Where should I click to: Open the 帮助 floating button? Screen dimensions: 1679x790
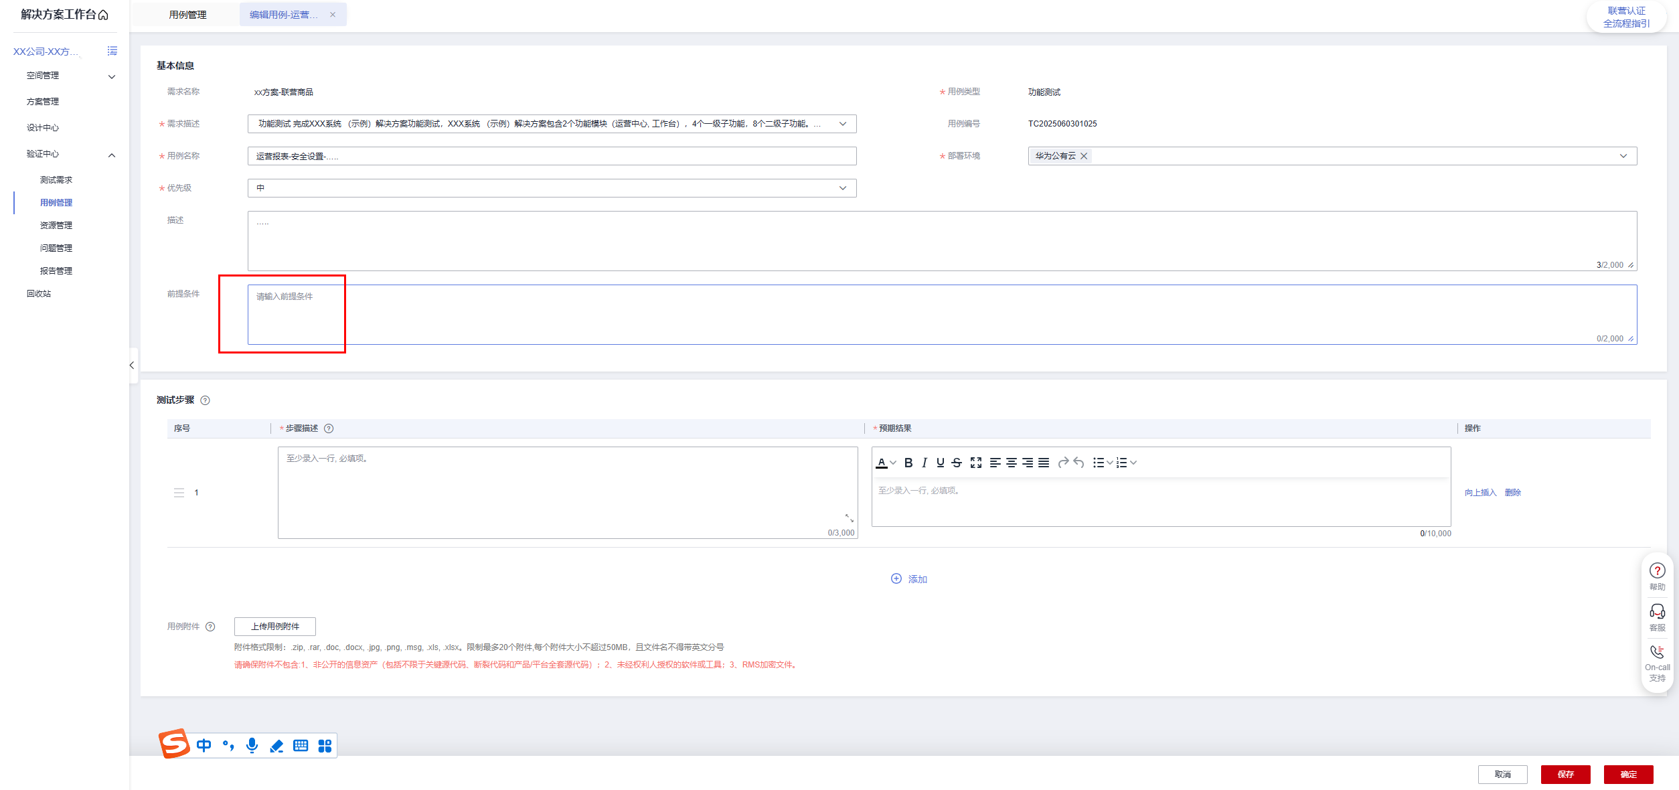click(x=1658, y=576)
